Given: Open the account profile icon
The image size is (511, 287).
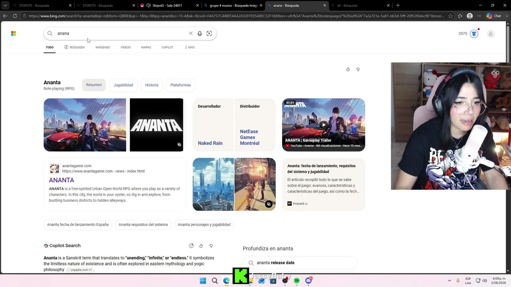Looking at the screenshot, I should click(491, 33).
